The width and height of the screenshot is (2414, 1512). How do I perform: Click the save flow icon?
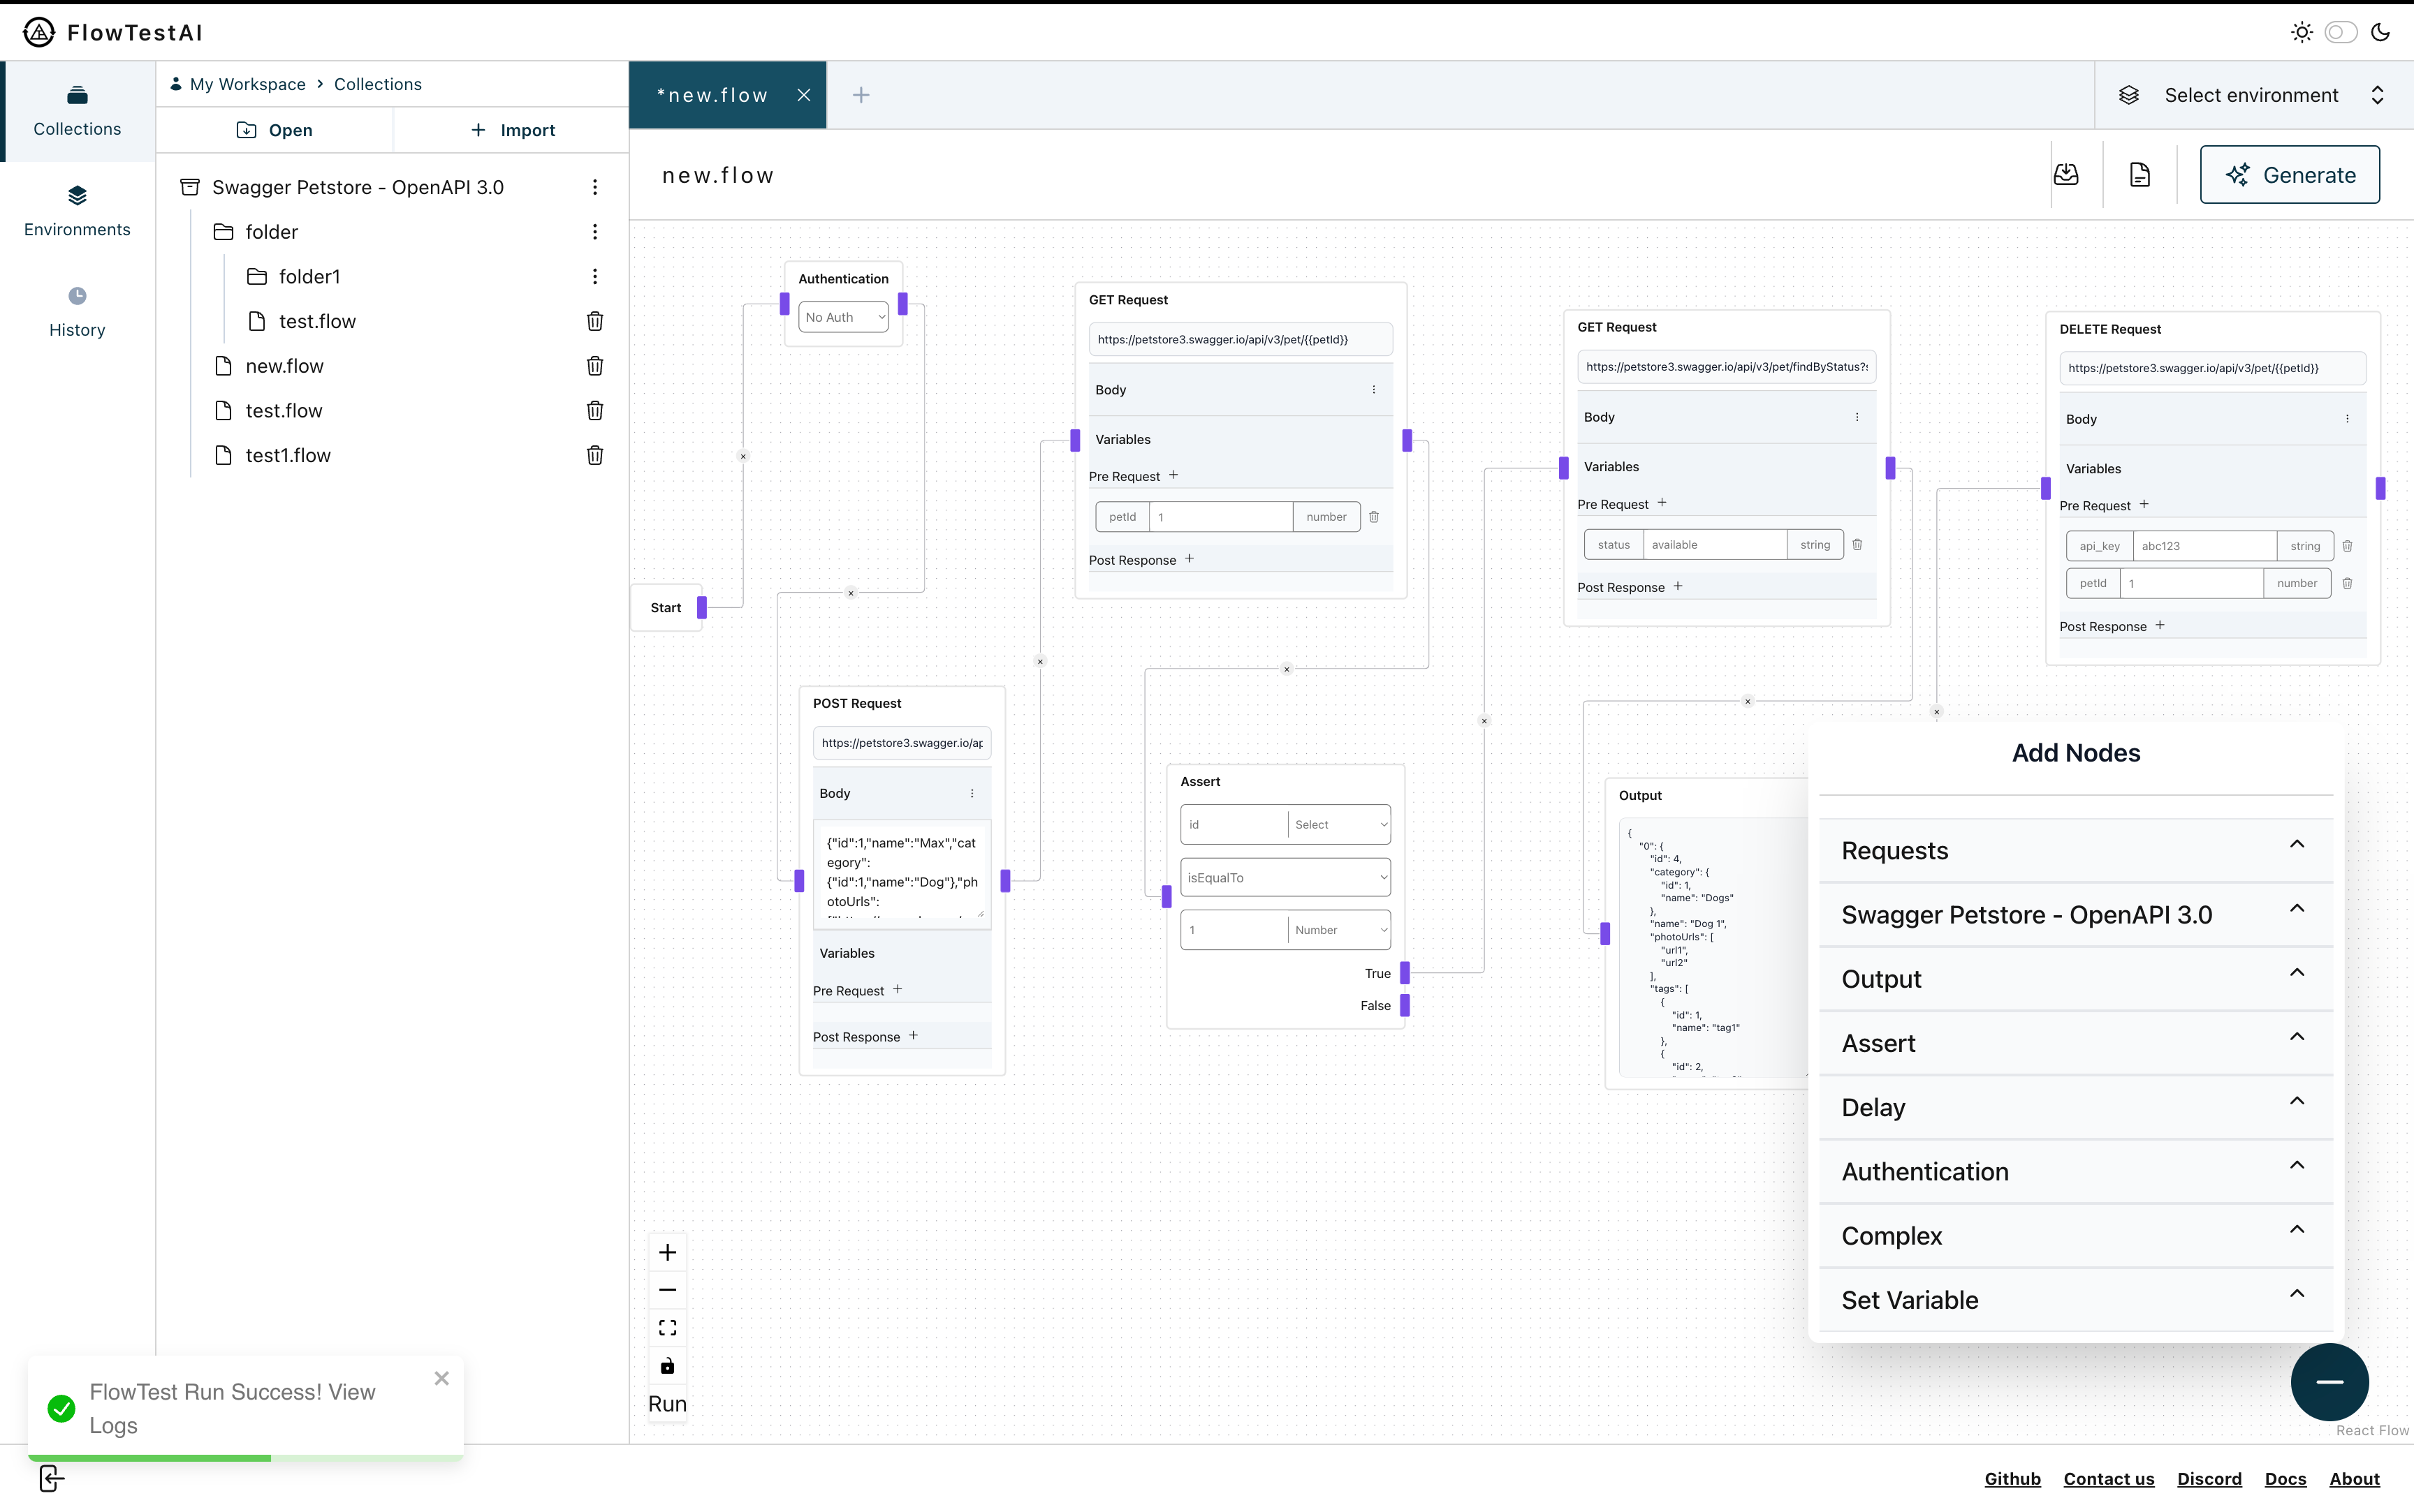2066,175
